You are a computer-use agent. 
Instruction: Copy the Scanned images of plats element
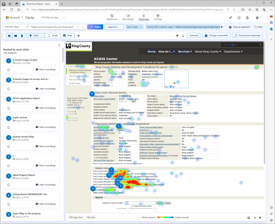(x=9, y=70)
